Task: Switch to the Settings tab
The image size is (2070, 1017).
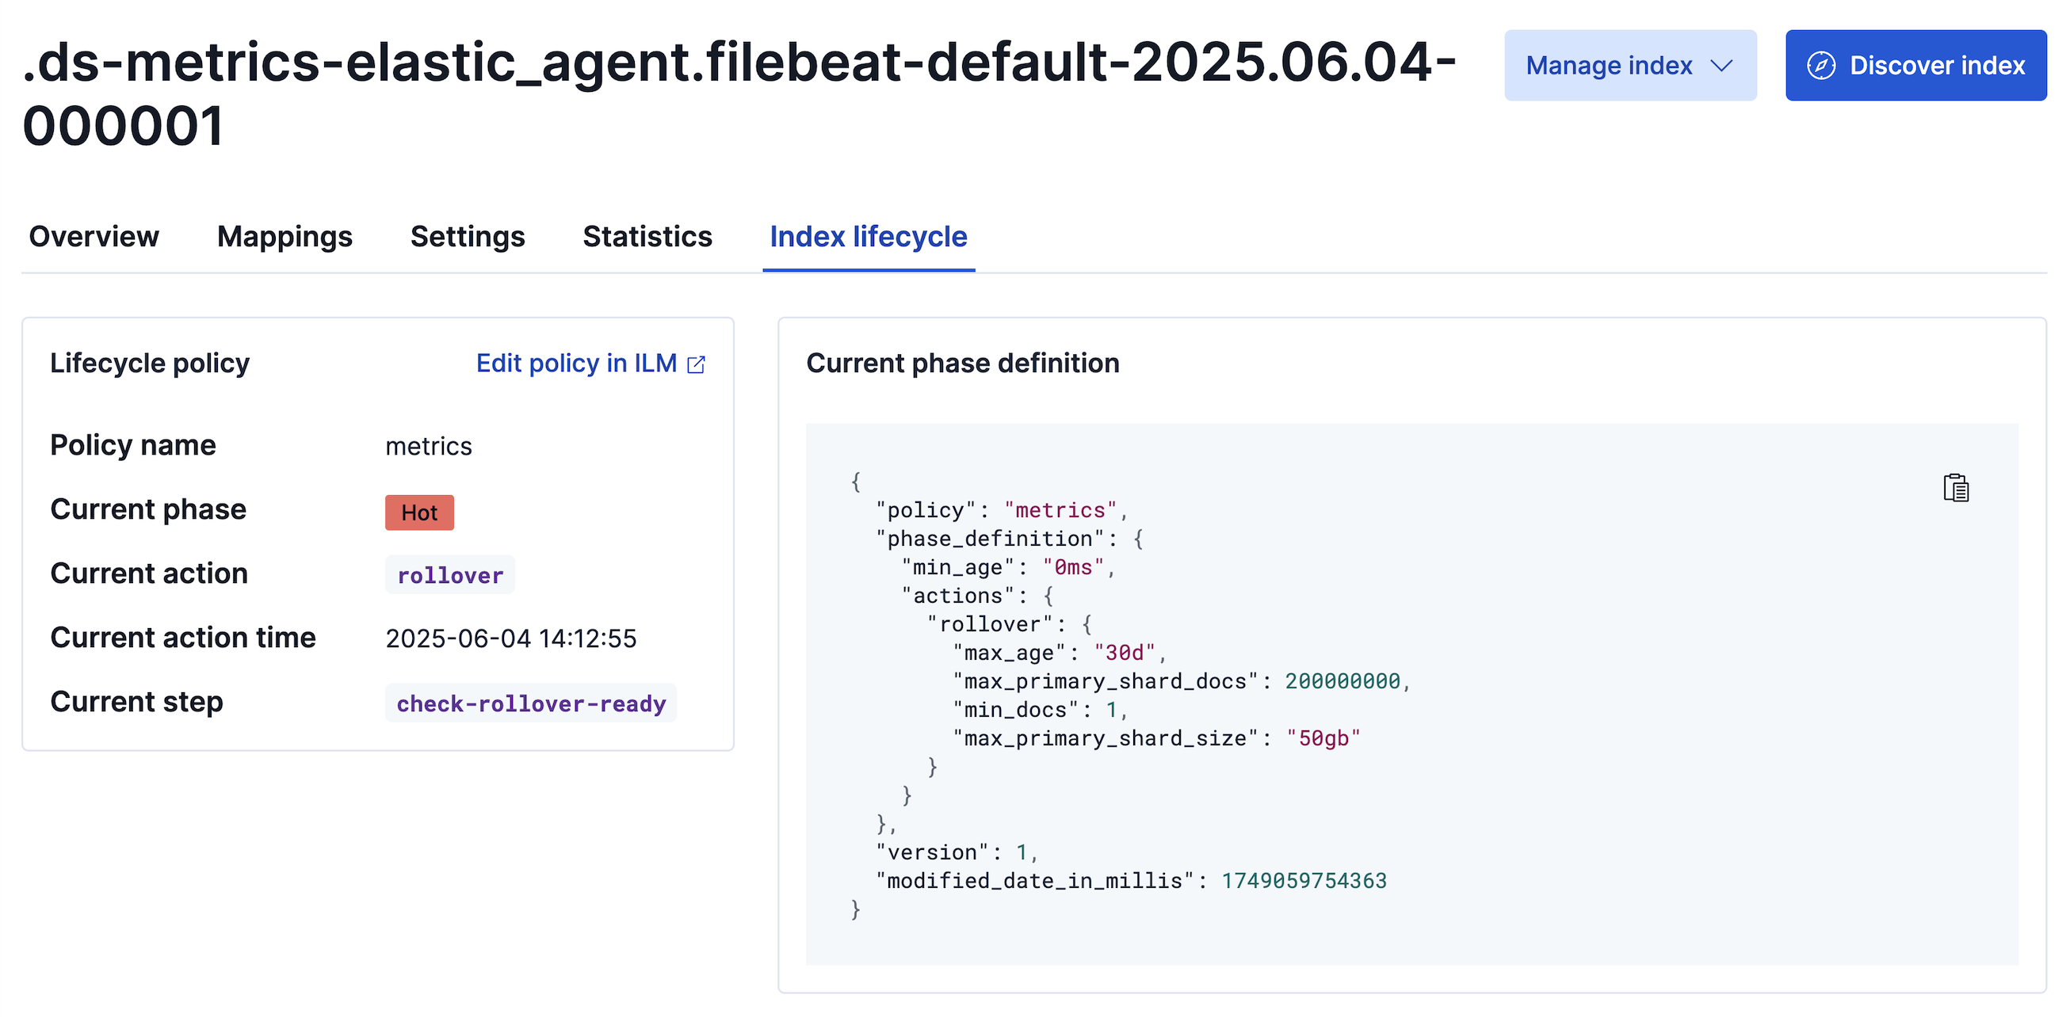Action: (x=467, y=236)
